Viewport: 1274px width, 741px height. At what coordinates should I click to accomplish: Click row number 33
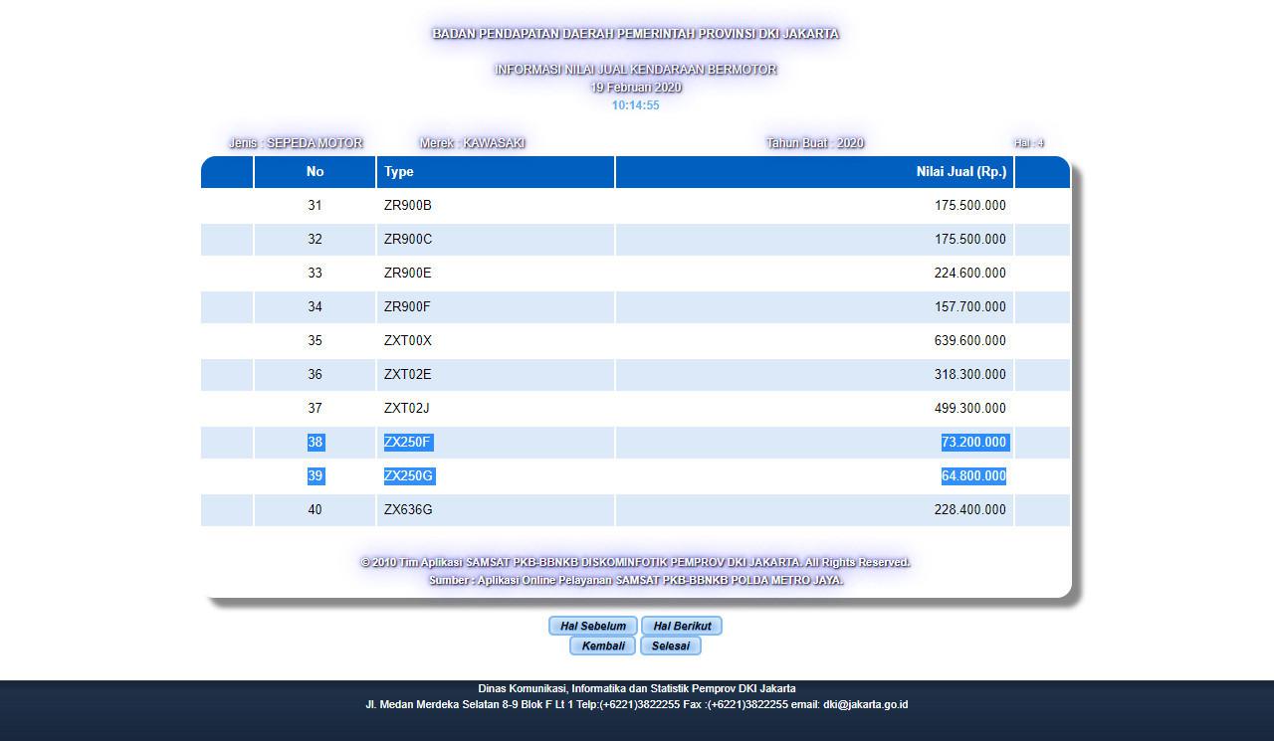tap(315, 274)
